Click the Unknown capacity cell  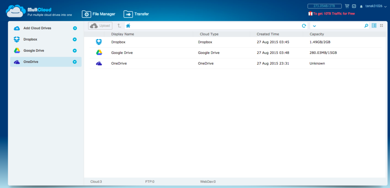coord(317,63)
